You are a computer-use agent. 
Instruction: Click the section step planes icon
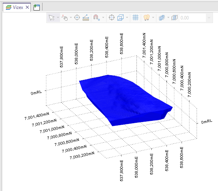[x=174, y=18]
